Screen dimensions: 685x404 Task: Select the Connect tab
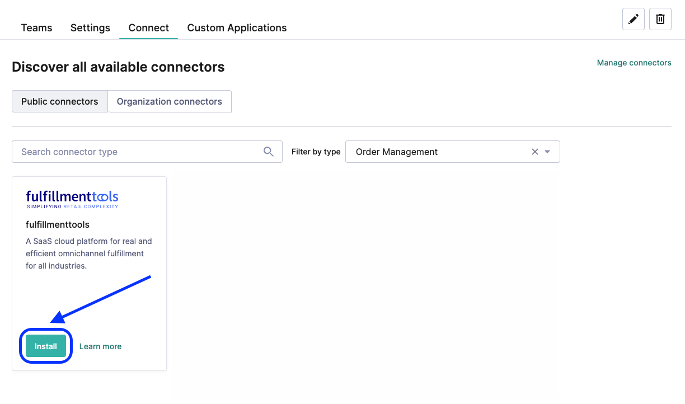pyautogui.click(x=148, y=27)
